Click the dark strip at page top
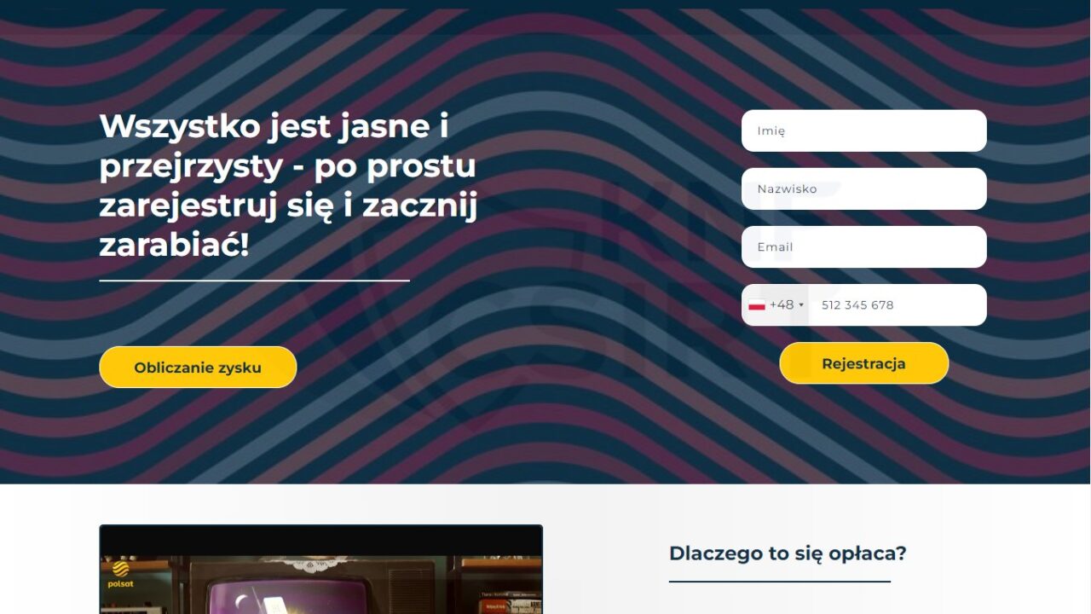1091x614 pixels. pyautogui.click(x=545, y=4)
